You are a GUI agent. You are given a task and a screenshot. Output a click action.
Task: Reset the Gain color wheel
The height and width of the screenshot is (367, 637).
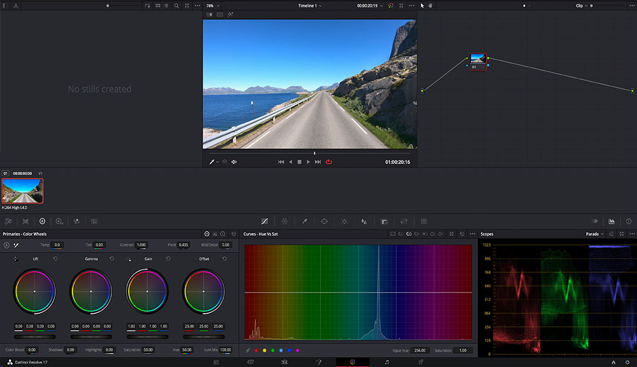click(168, 259)
